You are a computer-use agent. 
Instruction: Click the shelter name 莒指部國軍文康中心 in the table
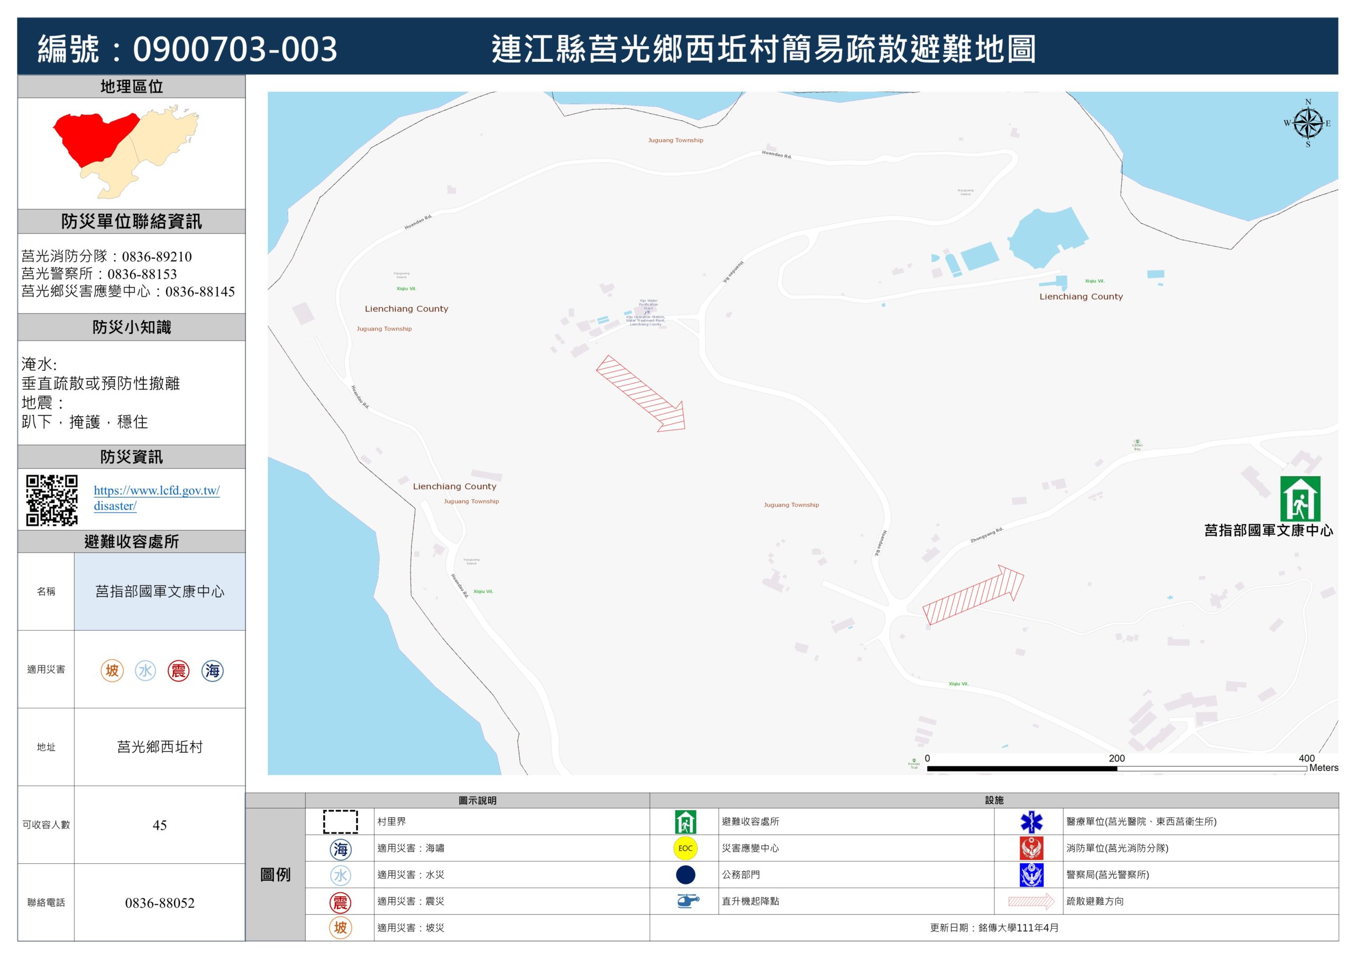[x=160, y=591]
